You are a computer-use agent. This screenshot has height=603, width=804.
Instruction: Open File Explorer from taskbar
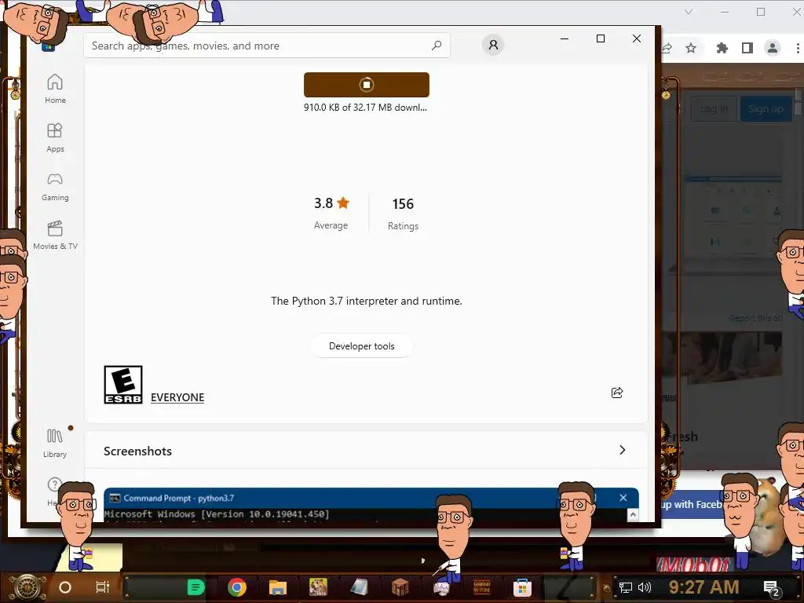pyautogui.click(x=277, y=587)
